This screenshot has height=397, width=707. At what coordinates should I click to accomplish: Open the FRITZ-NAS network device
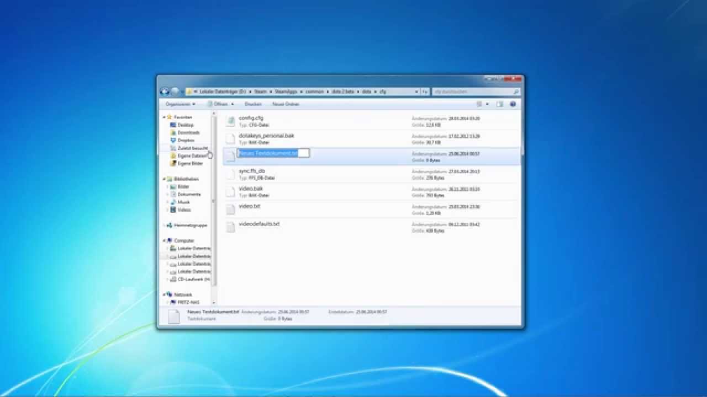188,303
